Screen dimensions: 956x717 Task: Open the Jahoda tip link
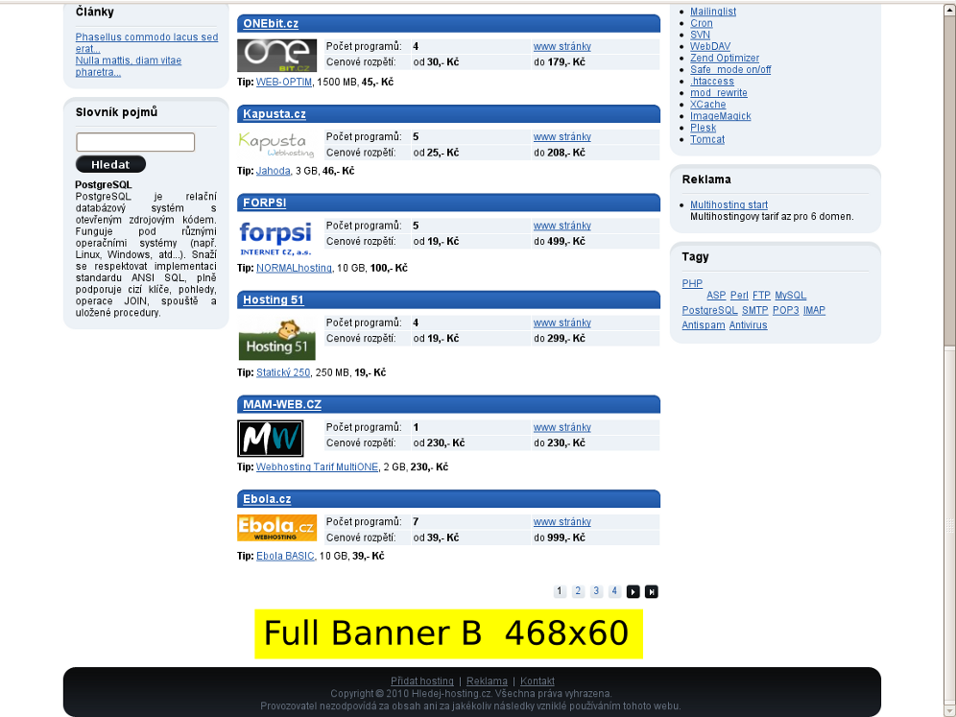point(274,171)
